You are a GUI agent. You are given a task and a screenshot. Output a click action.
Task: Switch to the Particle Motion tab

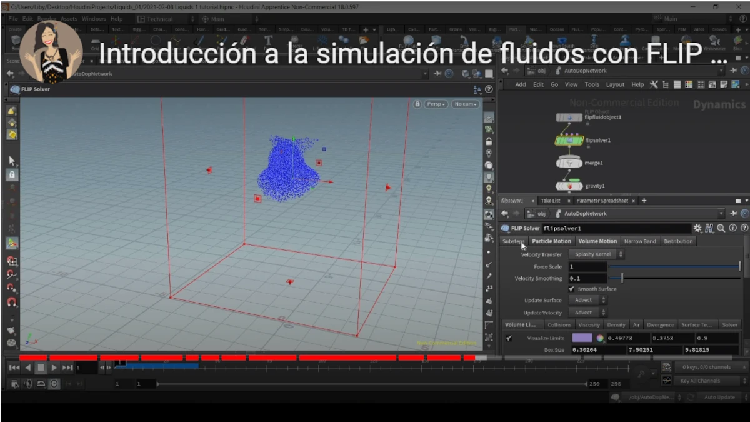(551, 241)
